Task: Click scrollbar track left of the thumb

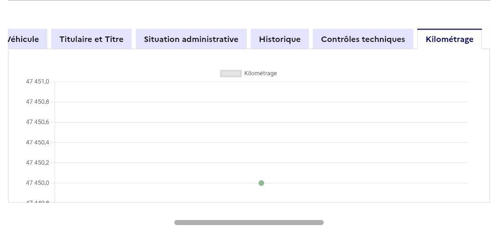Action: coord(92,222)
